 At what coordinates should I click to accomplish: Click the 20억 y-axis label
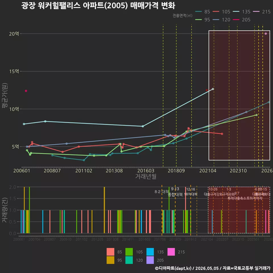[14, 34]
